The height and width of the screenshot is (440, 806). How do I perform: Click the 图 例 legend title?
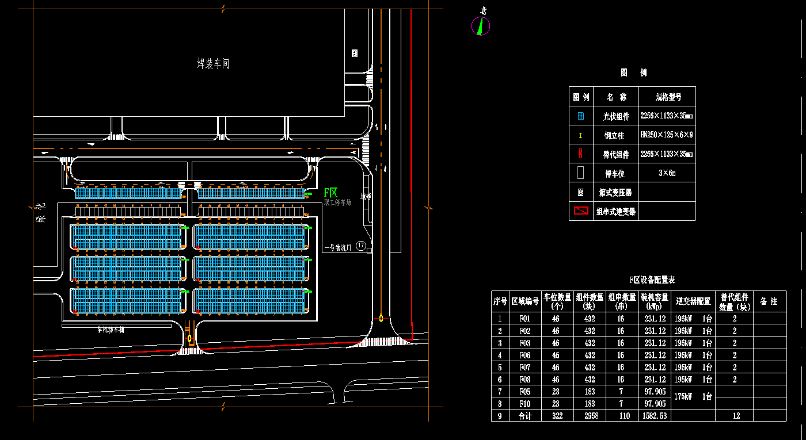(633, 72)
